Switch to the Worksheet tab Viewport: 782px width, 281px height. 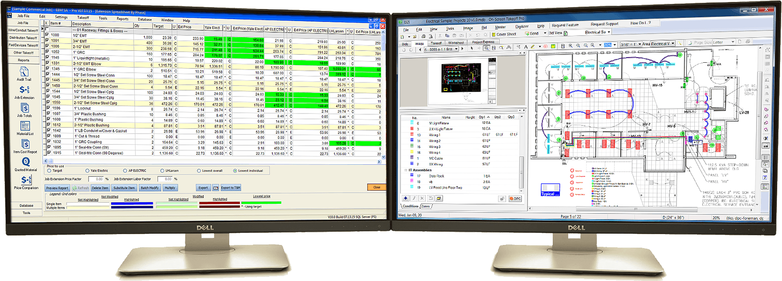[x=456, y=43]
